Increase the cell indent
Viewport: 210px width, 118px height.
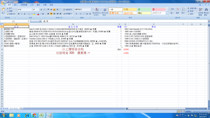click(x=61, y=14)
